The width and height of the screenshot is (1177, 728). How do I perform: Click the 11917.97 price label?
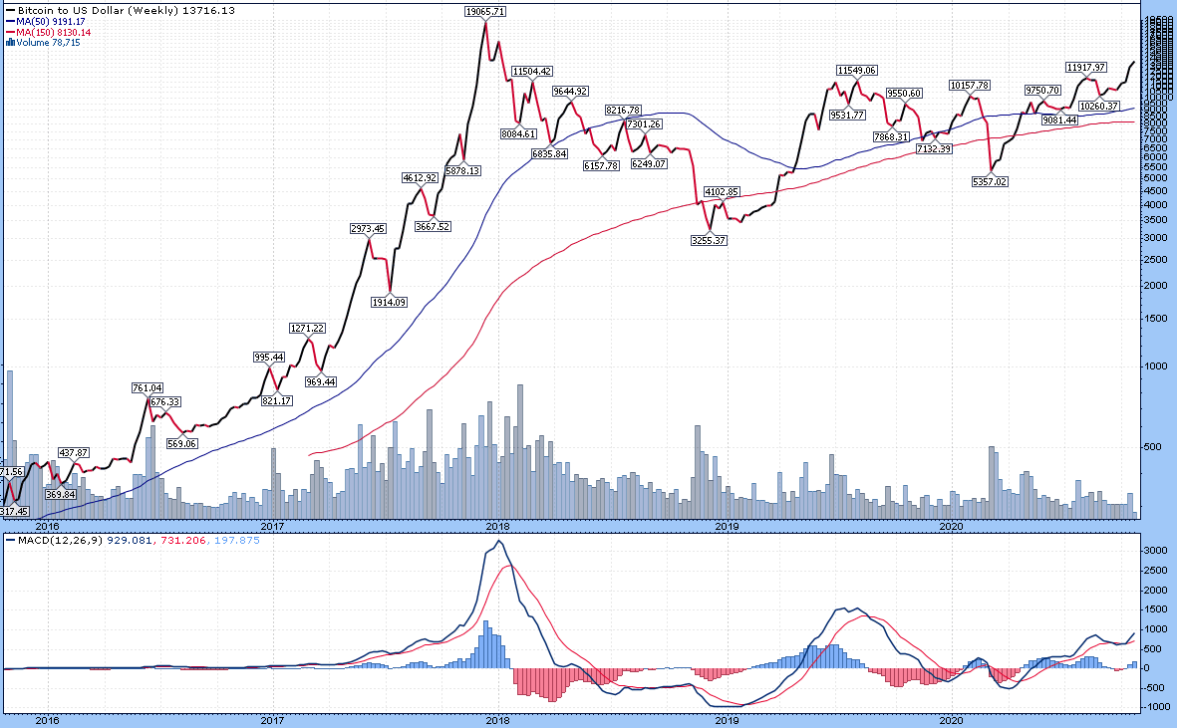1086,68
